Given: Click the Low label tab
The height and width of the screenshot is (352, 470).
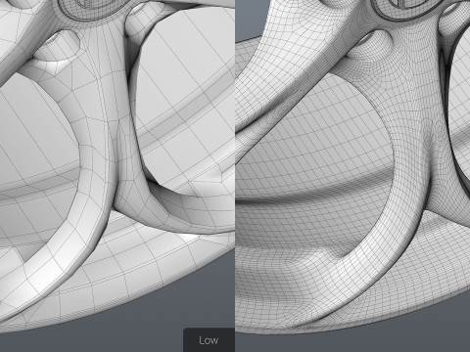Looking at the screenshot, I should click(x=209, y=340).
